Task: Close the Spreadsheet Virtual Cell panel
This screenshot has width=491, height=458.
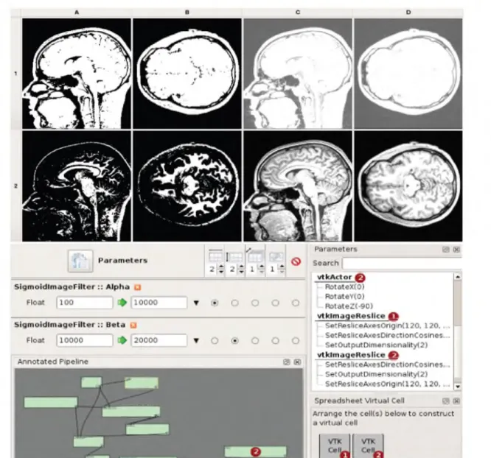Action: [x=456, y=401]
